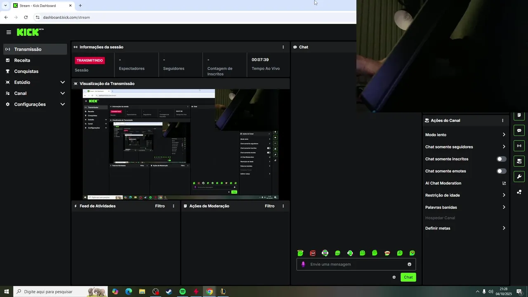Click the broadcast signal widget icon on right rail

click(x=519, y=146)
